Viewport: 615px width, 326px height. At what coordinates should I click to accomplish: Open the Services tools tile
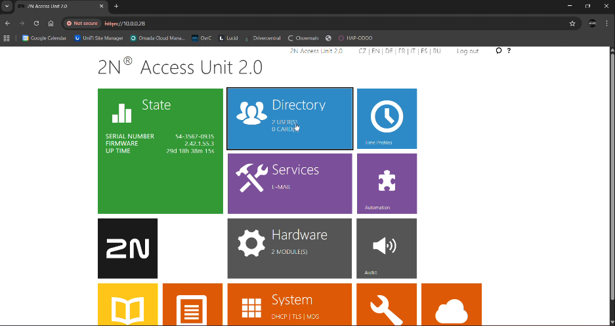click(289, 184)
